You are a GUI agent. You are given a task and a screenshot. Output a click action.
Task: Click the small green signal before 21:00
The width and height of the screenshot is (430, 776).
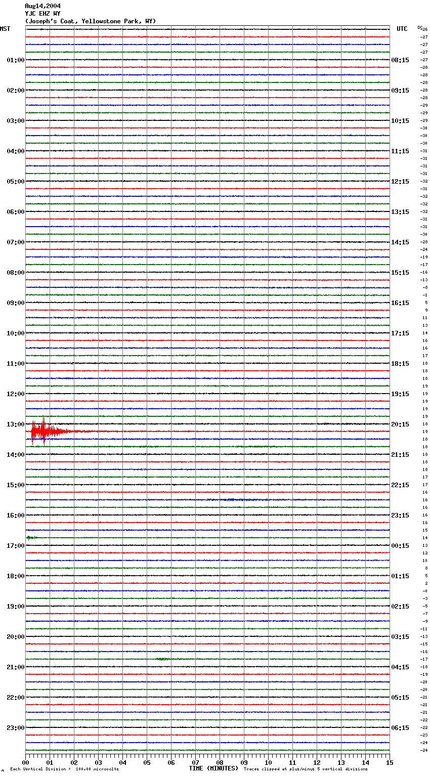tap(163, 659)
